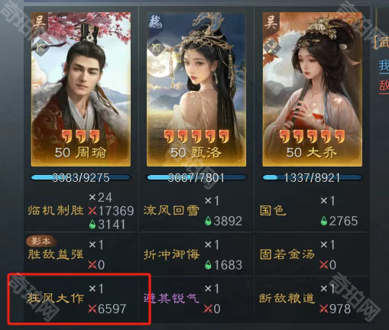Select the 固若金汤 skill entry

tap(287, 254)
